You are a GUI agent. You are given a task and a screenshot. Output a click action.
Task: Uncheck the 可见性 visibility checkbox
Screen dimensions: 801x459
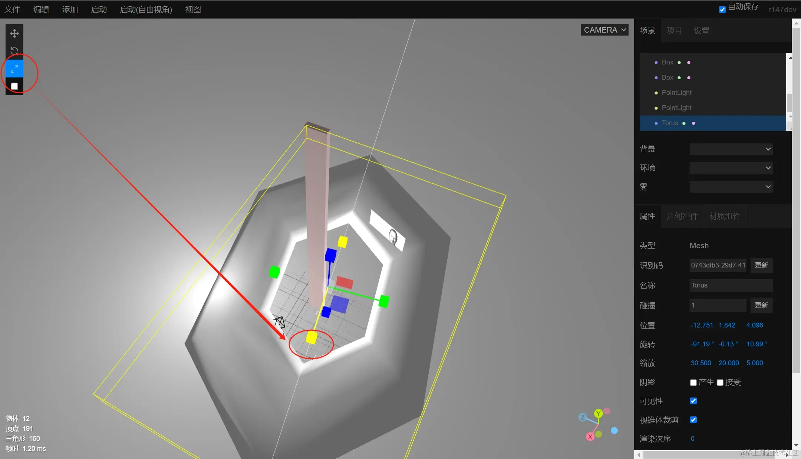pyautogui.click(x=693, y=401)
